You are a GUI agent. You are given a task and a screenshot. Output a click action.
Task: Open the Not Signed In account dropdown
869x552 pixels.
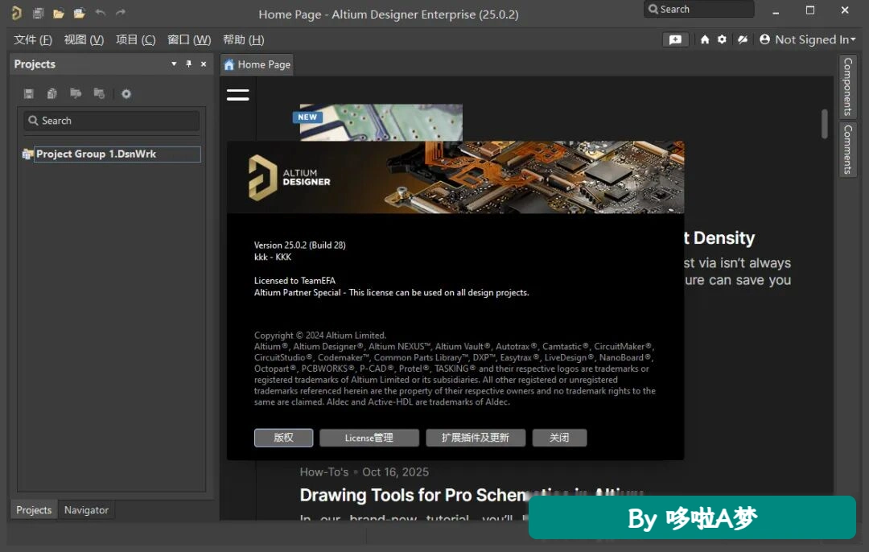tap(808, 39)
